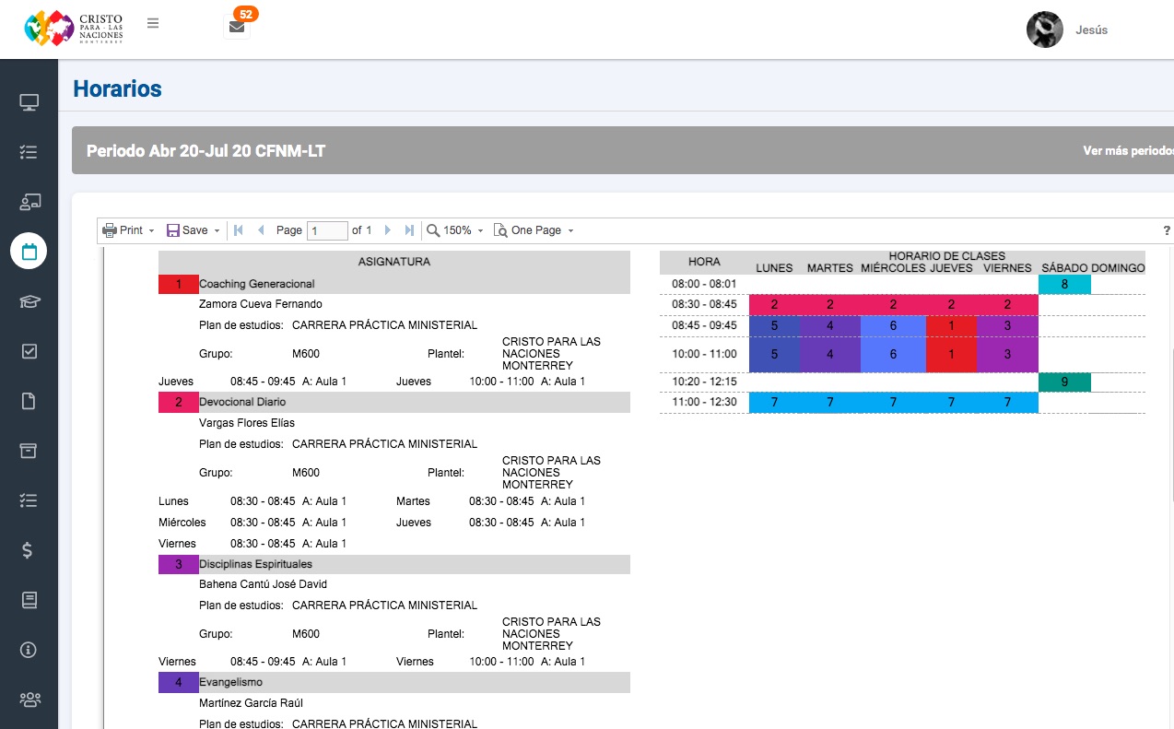Screen dimensions: 1174x729
Task: Click the red Coaching Generacional color swatch
Action: click(178, 285)
